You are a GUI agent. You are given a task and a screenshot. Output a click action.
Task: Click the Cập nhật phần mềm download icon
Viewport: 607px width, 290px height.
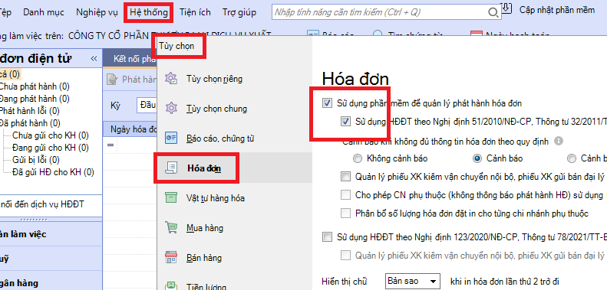coord(506,8)
